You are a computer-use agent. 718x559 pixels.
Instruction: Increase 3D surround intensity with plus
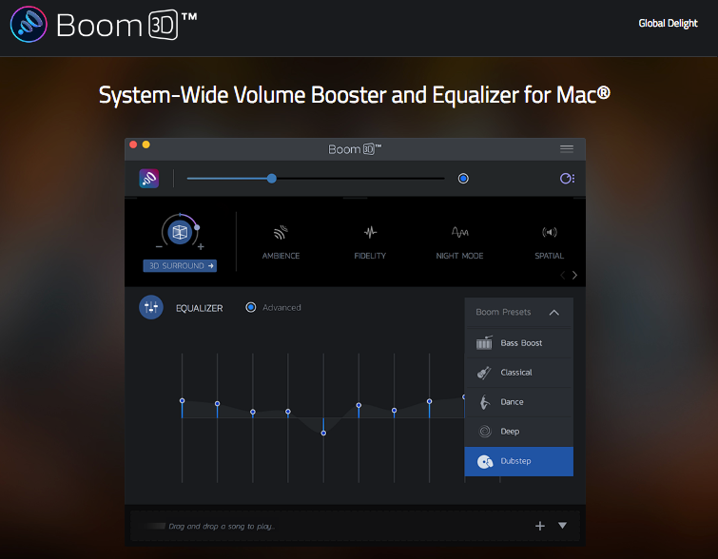pos(201,247)
